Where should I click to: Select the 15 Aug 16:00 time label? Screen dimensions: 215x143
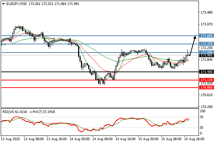tap(194, 139)
